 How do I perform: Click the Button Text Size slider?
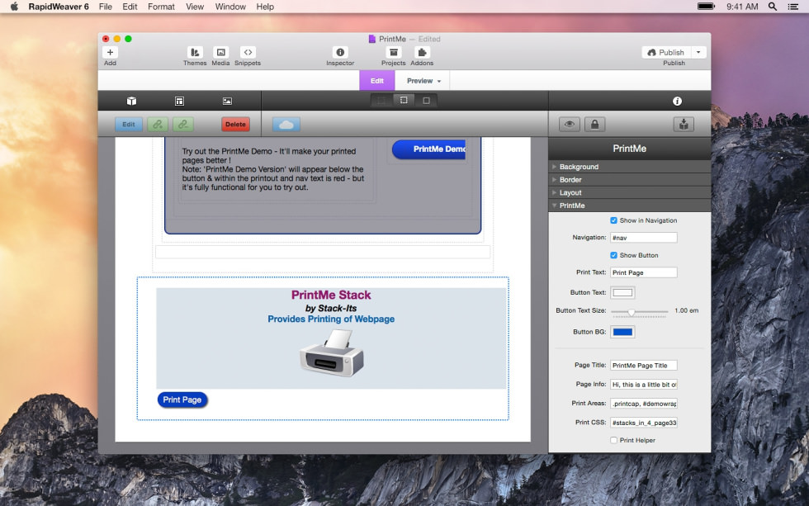click(x=640, y=311)
